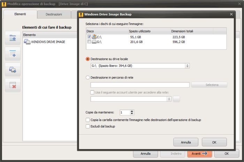244x162 pixels.
Task: Click the add folder icon button
Action: [13, 38]
